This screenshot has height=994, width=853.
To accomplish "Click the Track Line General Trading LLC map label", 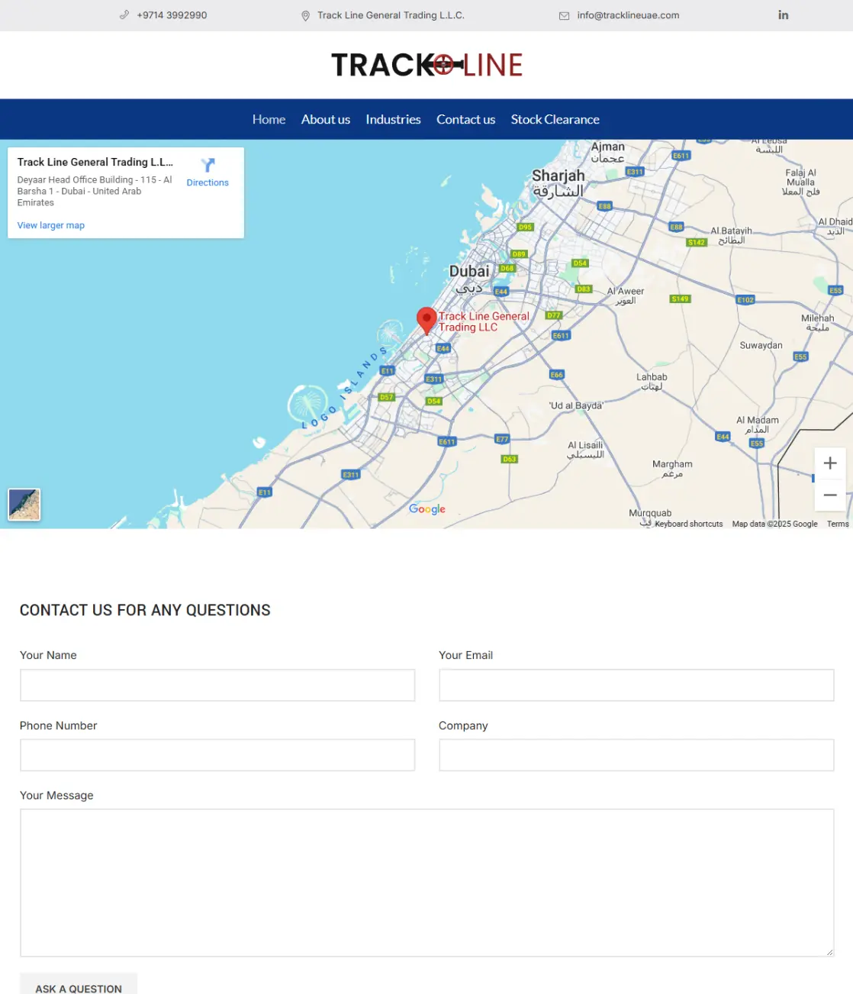I will tap(484, 321).
